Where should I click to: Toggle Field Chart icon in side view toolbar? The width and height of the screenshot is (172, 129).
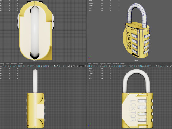28,66
